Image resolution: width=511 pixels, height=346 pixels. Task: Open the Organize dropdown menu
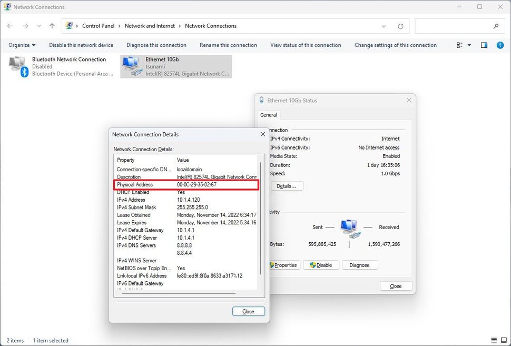(21, 45)
